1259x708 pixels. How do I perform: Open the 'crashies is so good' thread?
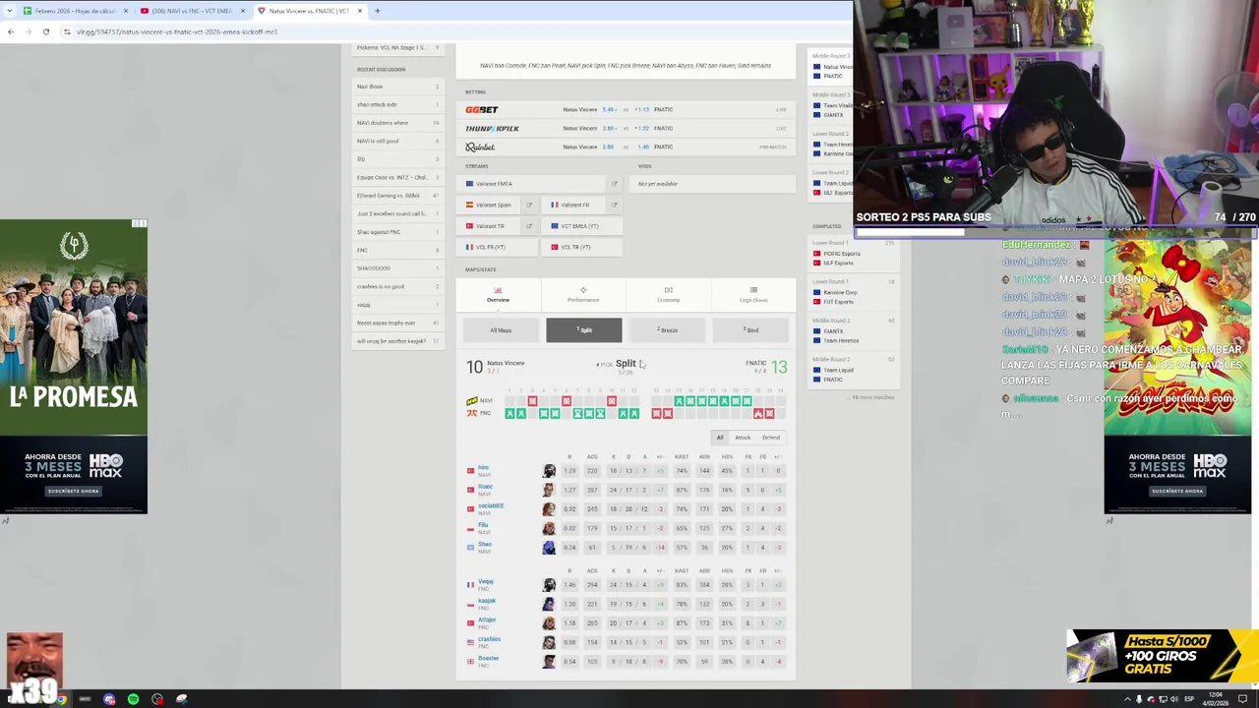[x=397, y=286]
